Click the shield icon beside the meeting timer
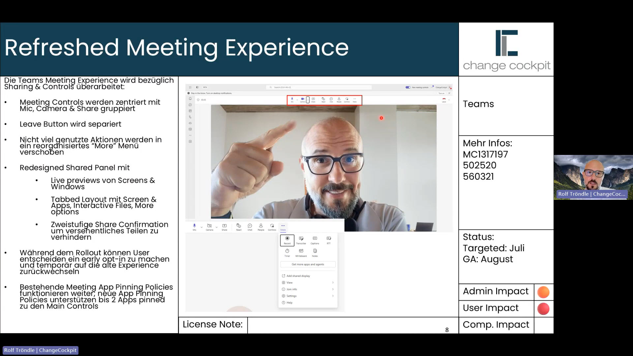The image size is (633, 356). coord(198,100)
